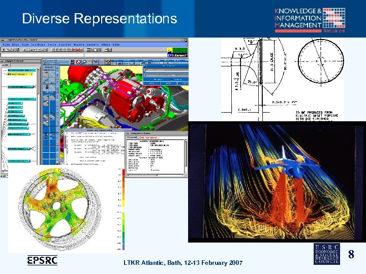Viewport: 366px width, 274px height.
Task: Click the Knowledge & Information Management logo
Action: tap(310, 20)
